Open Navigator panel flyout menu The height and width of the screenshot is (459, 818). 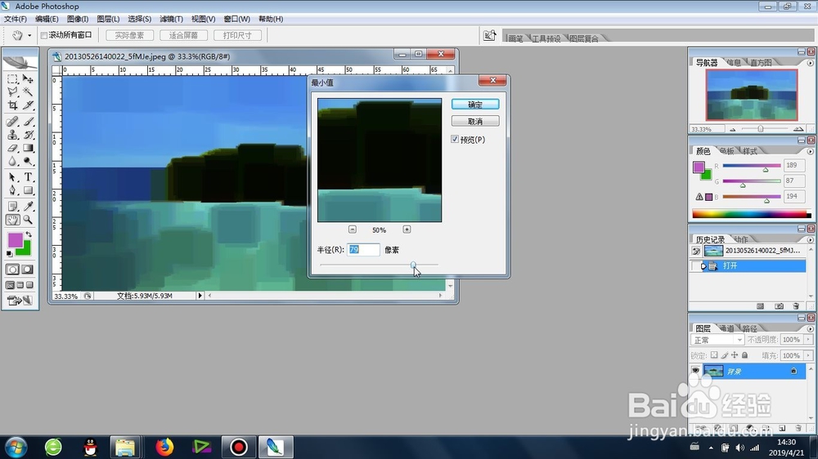810,63
